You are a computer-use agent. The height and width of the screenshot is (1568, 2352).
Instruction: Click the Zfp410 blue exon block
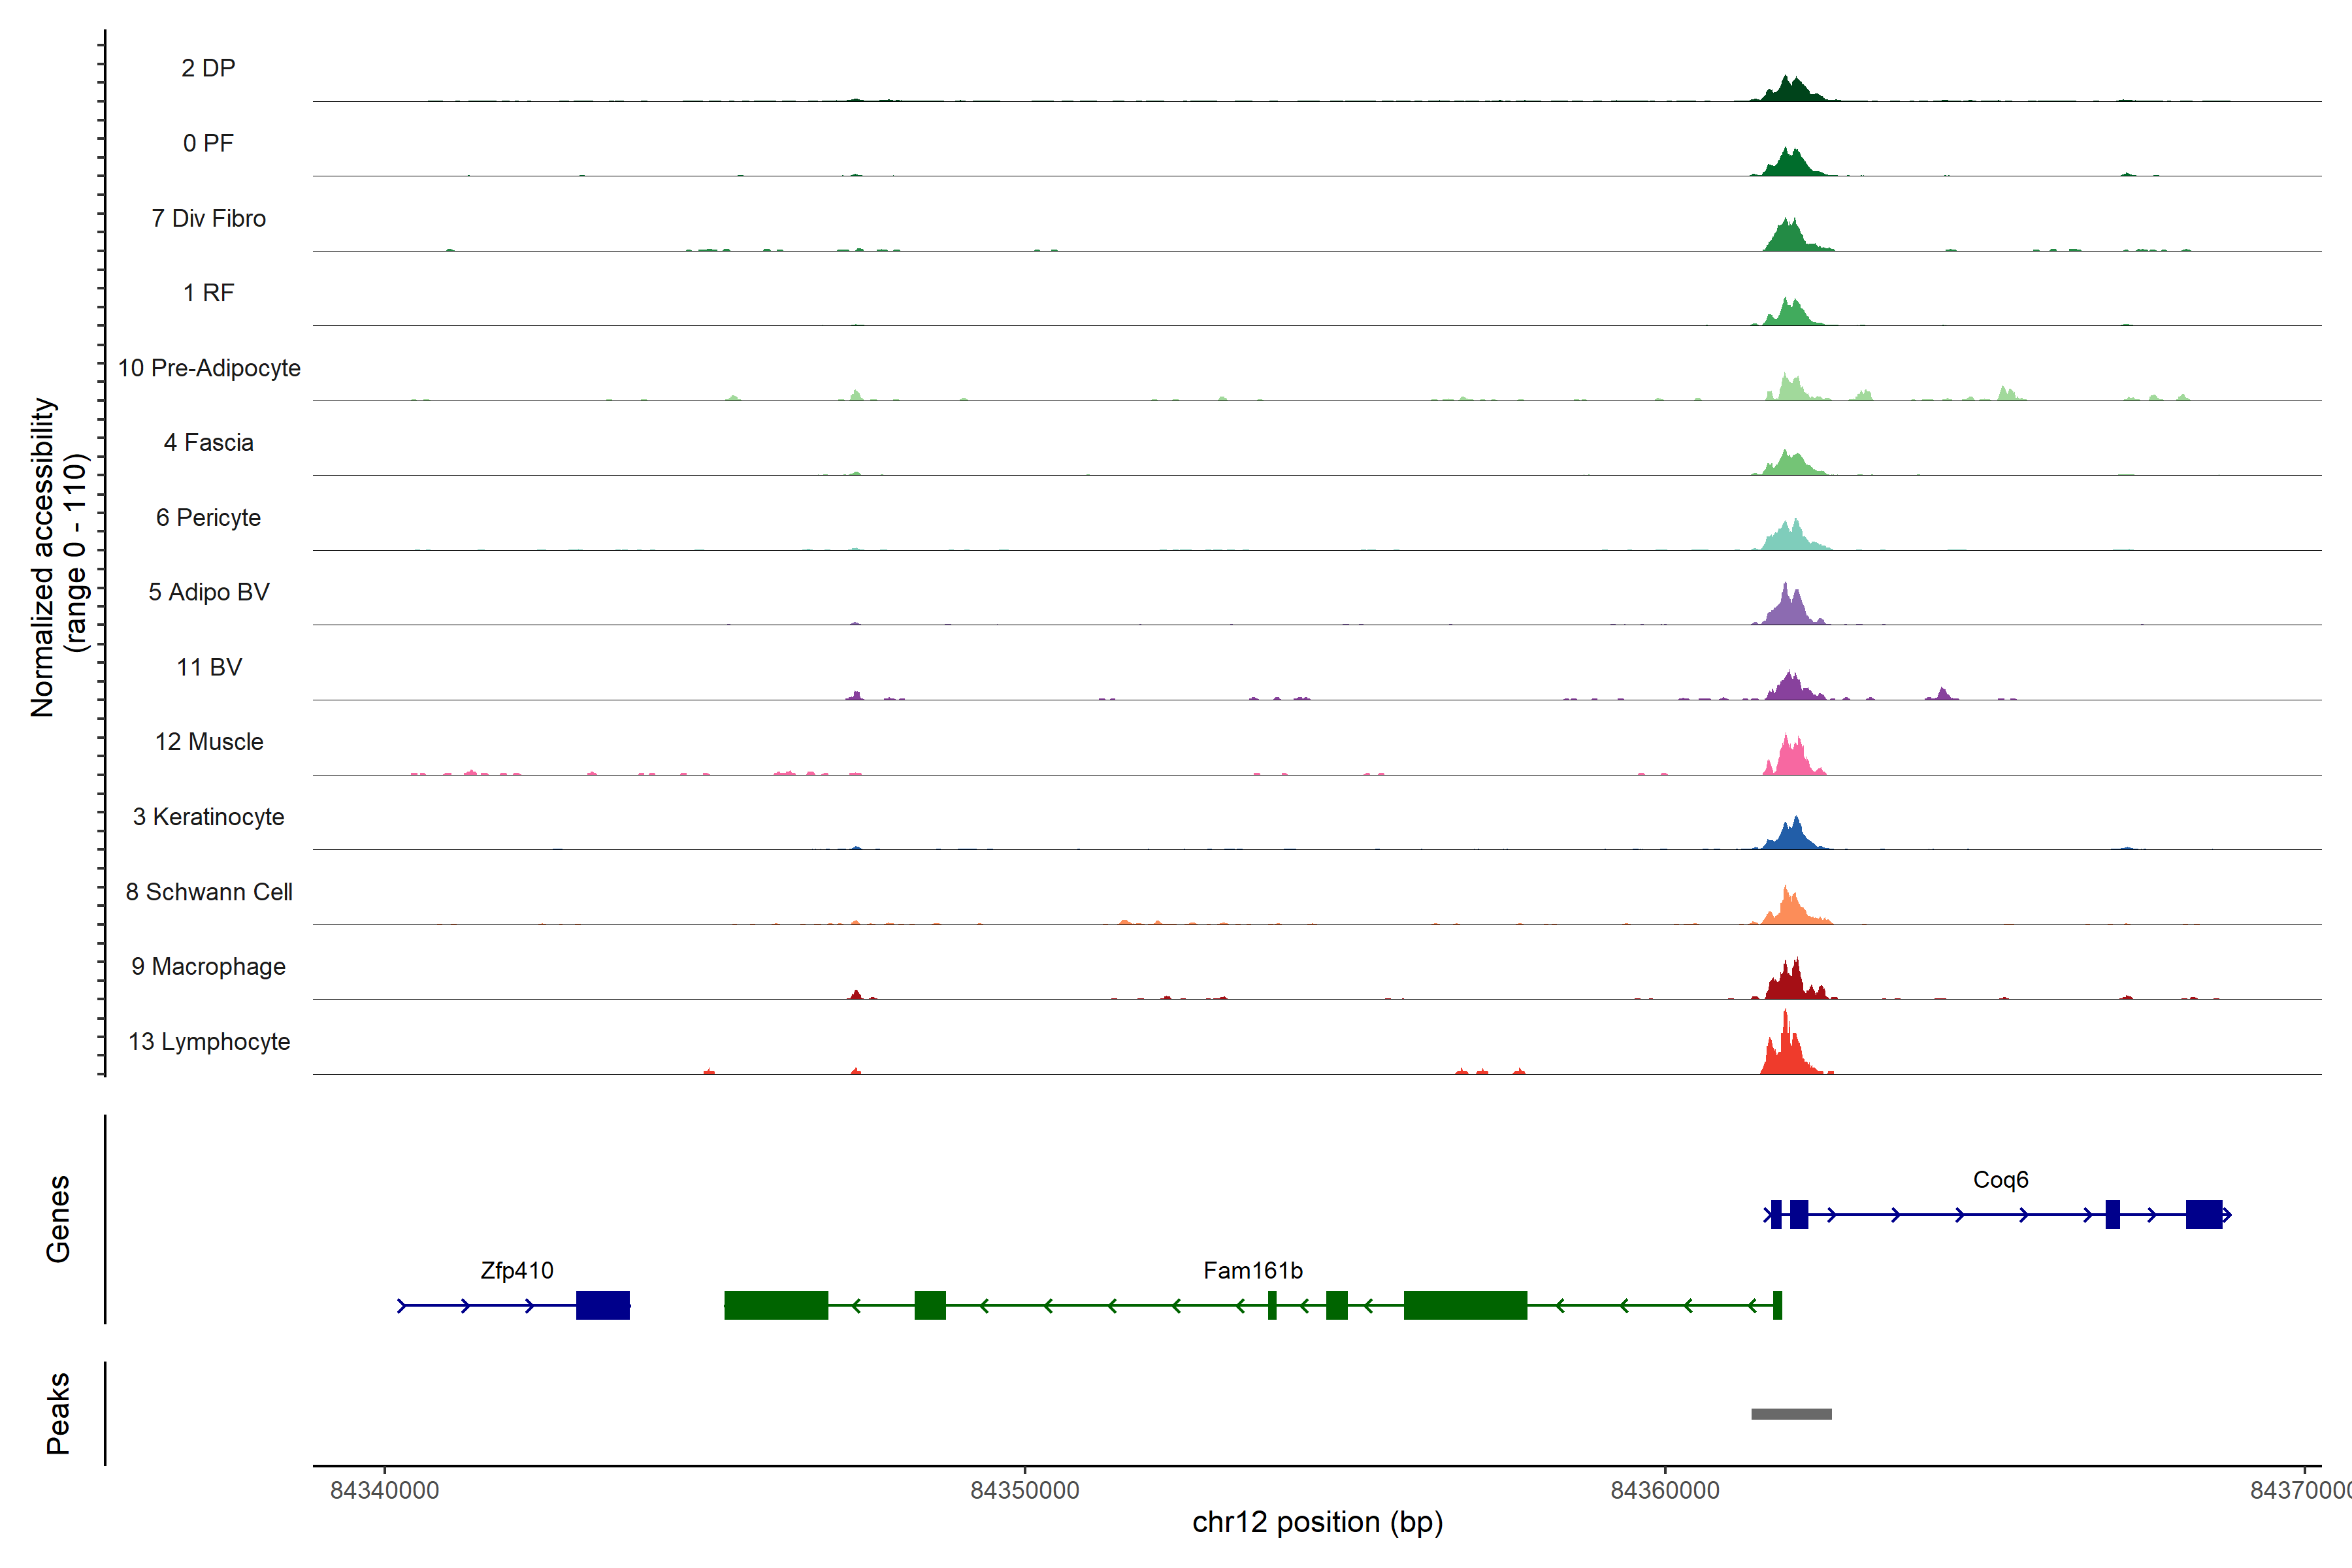pyautogui.click(x=603, y=1305)
